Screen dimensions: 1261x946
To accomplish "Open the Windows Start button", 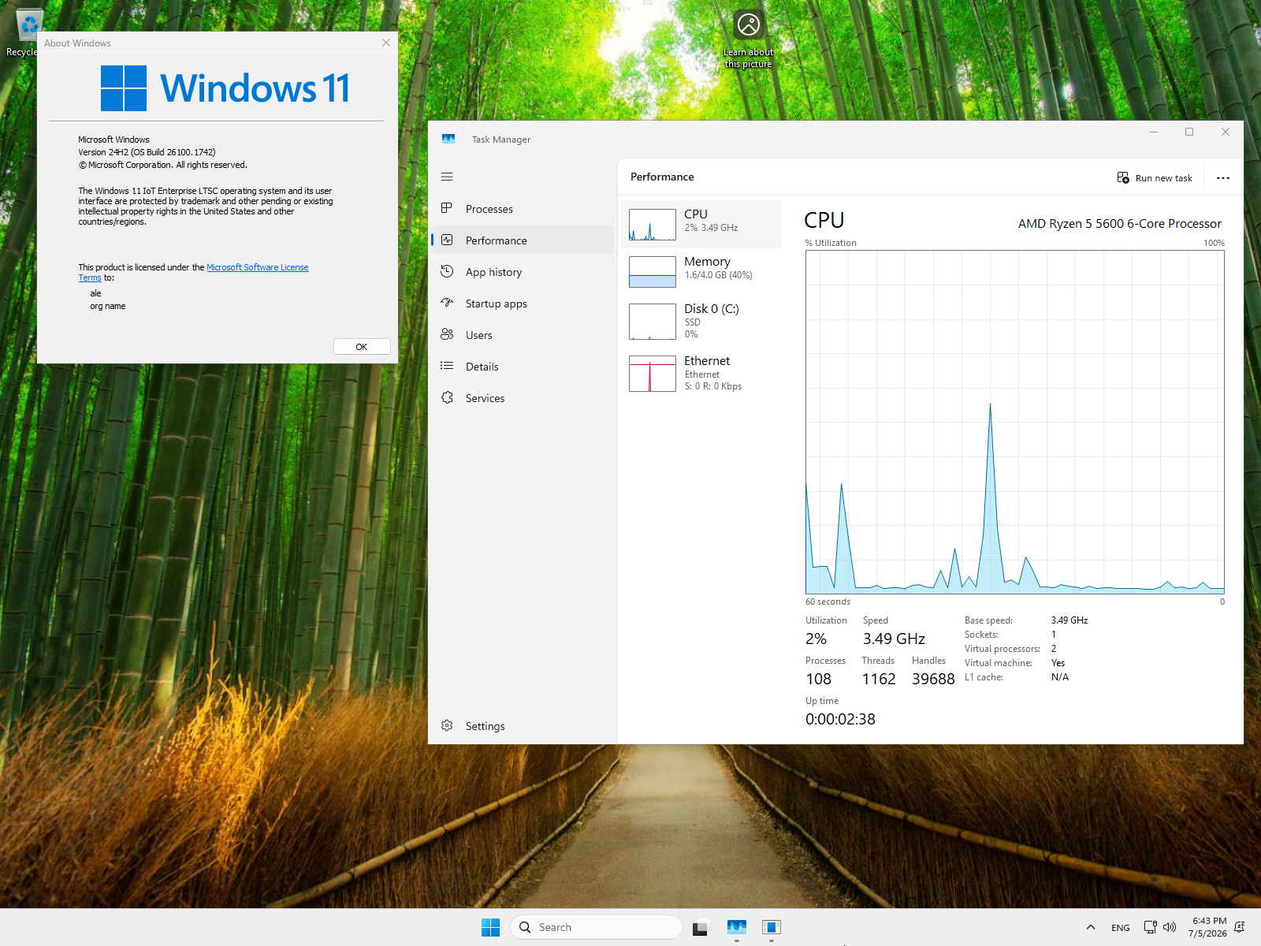I will point(490,927).
